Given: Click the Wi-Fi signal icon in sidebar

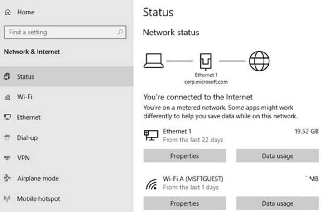Looking at the screenshot, I should (7, 97).
